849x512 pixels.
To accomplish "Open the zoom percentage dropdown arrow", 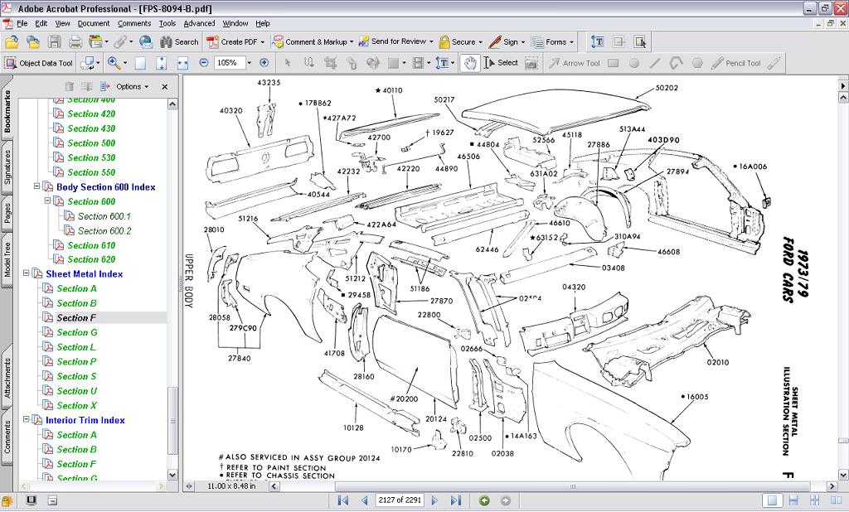I will (x=249, y=63).
